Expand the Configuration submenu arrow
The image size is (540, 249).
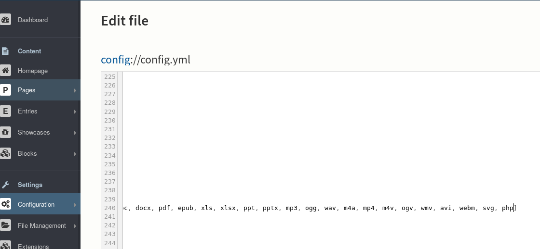(75, 205)
